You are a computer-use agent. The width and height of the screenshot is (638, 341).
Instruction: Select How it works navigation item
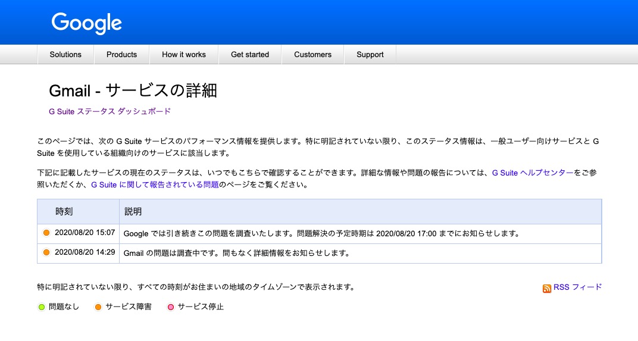(184, 55)
